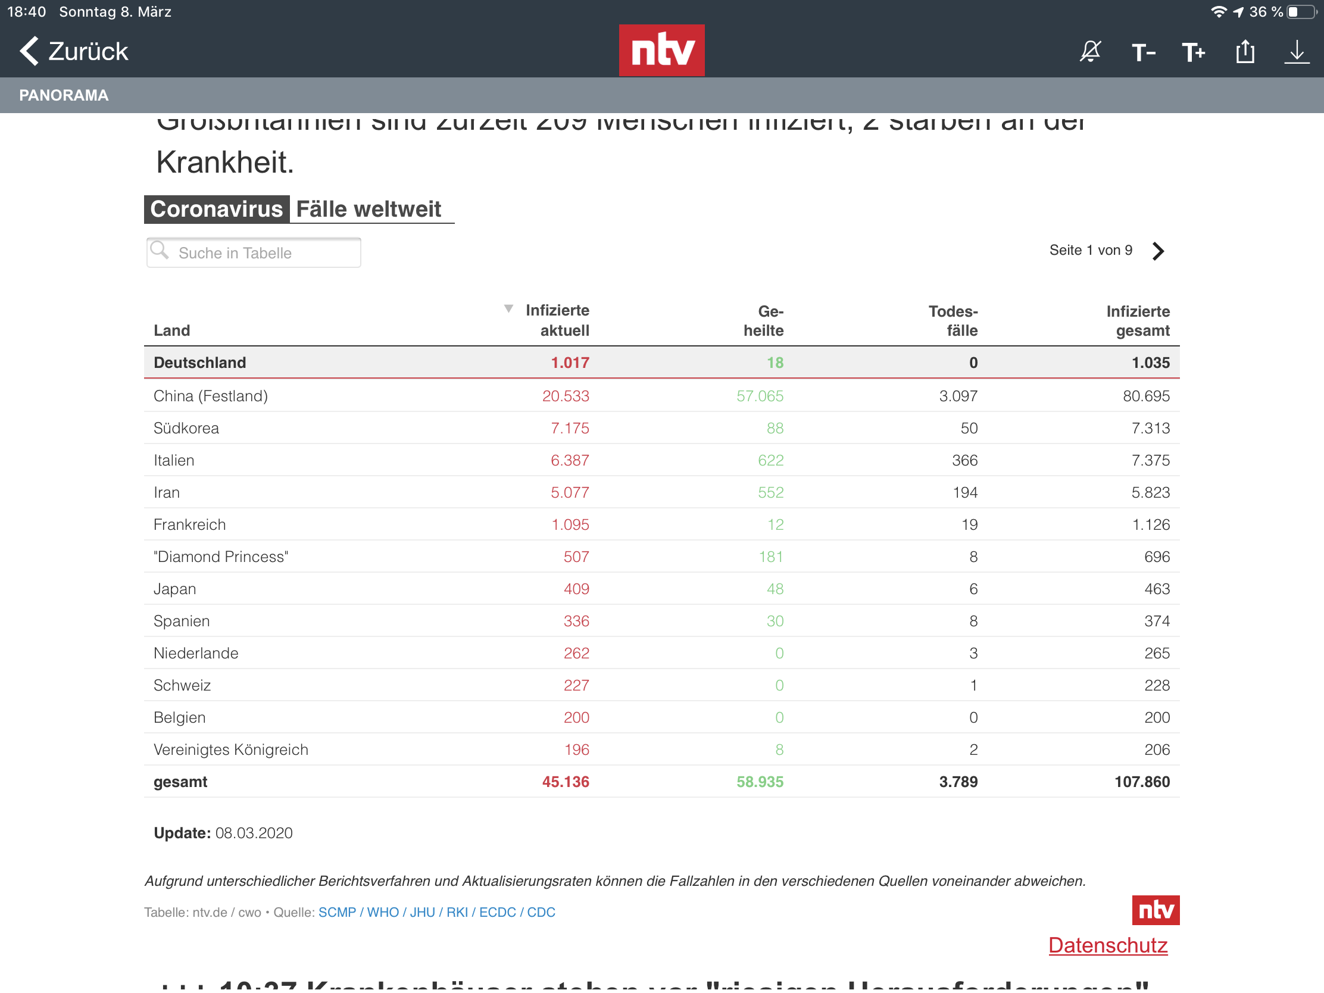
Task: Open the share sheet
Action: 1245,52
